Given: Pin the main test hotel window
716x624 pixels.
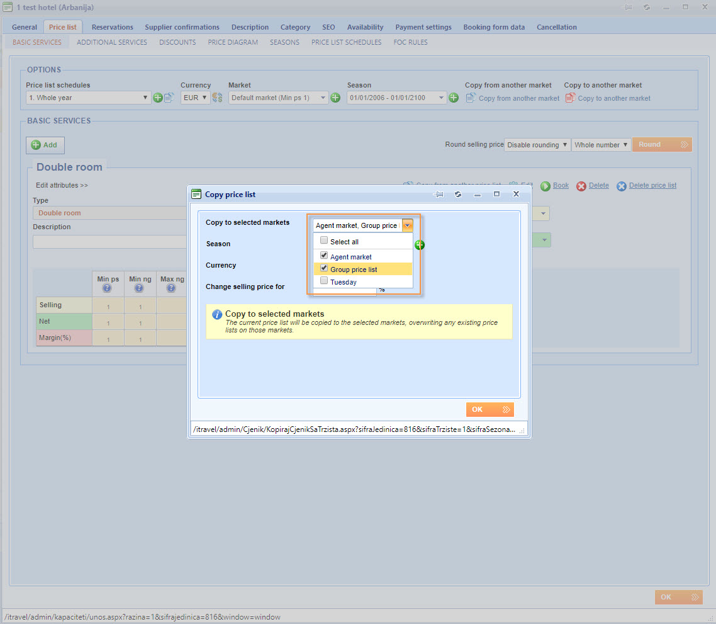Looking at the screenshot, I should (x=627, y=8).
